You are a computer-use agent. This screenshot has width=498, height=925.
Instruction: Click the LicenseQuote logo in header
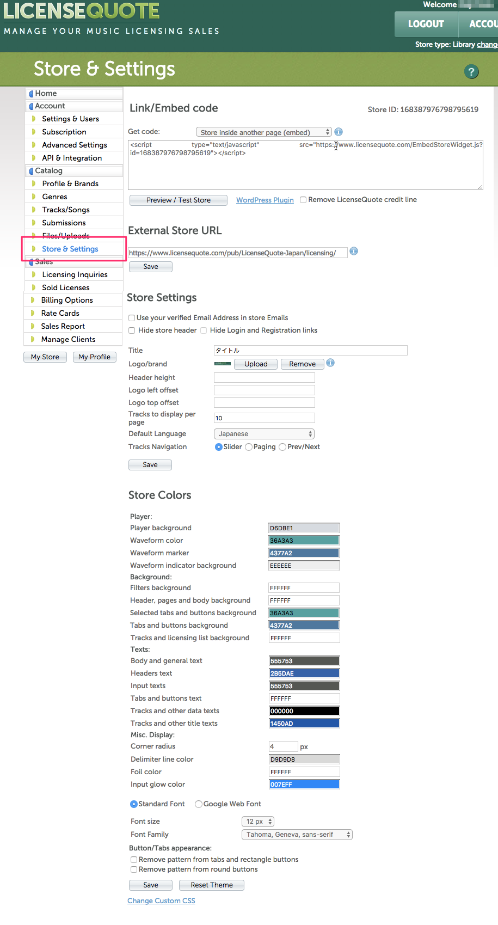point(82,11)
